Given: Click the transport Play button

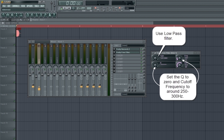Looking at the screenshot, I should [x=65, y=8].
